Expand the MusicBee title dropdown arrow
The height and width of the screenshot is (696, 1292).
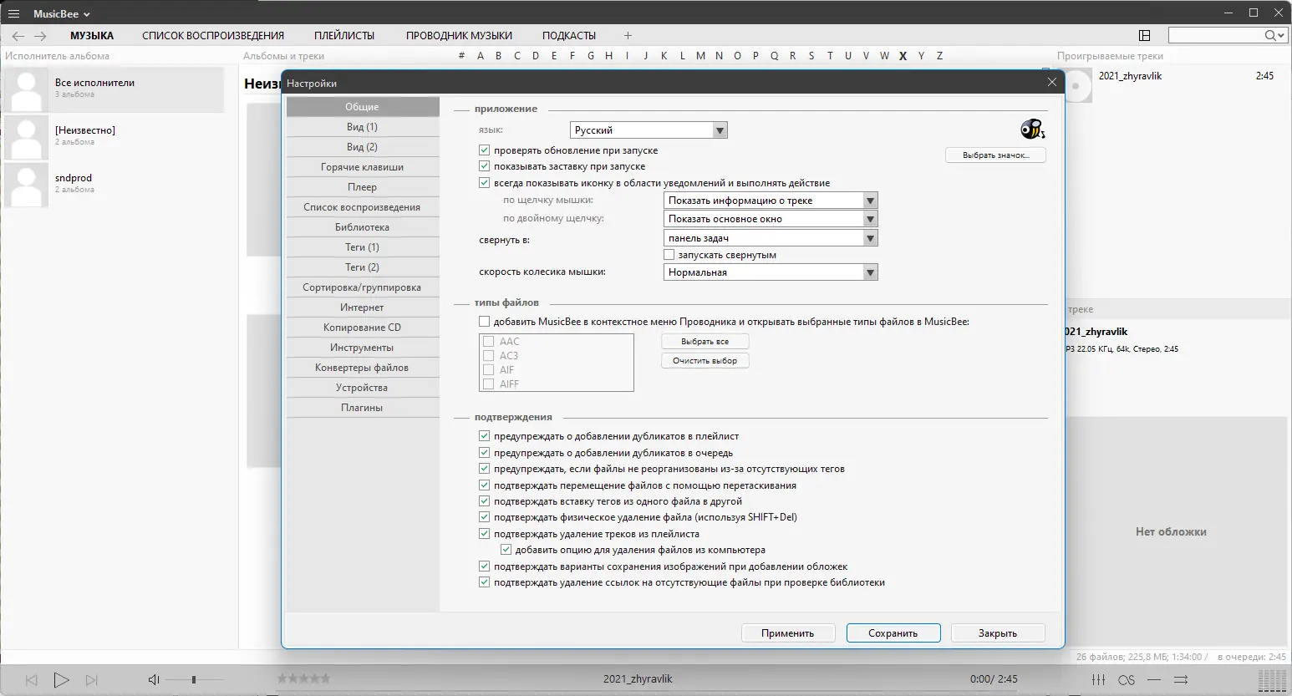(87, 14)
